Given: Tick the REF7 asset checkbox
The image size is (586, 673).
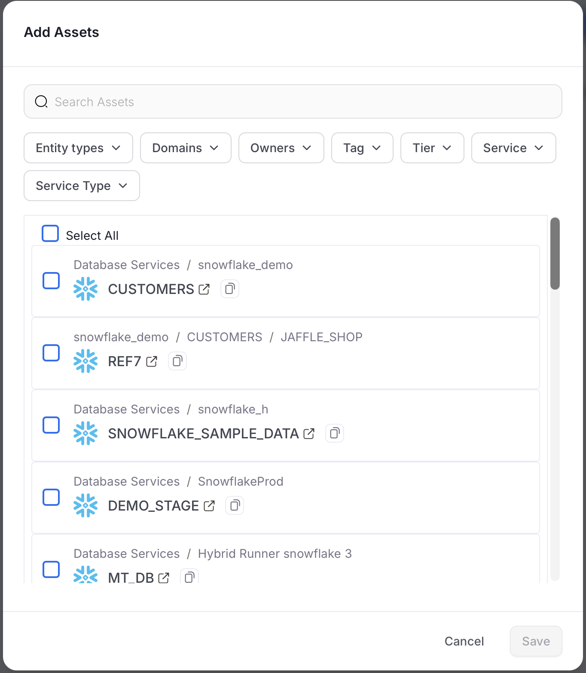Looking at the screenshot, I should 51,353.
